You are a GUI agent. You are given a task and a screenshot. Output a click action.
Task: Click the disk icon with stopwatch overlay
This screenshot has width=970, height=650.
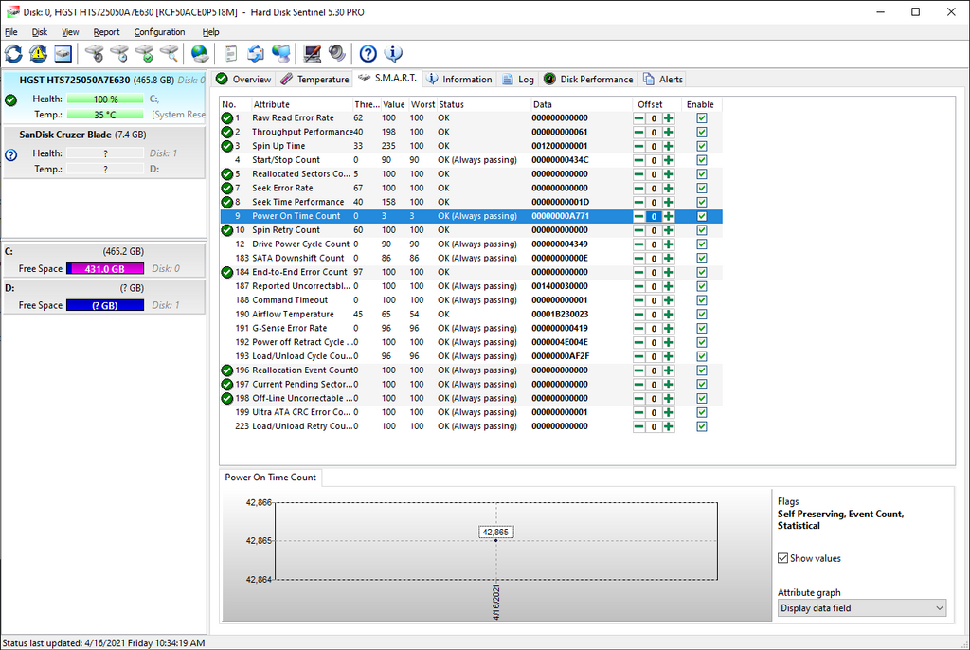pos(95,54)
